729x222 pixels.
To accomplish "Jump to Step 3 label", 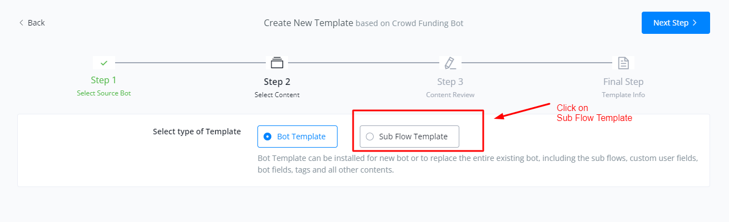I will pyautogui.click(x=450, y=82).
